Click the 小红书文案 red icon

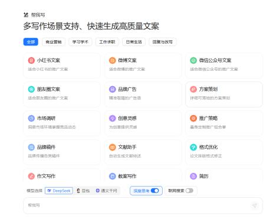[x=31, y=60]
